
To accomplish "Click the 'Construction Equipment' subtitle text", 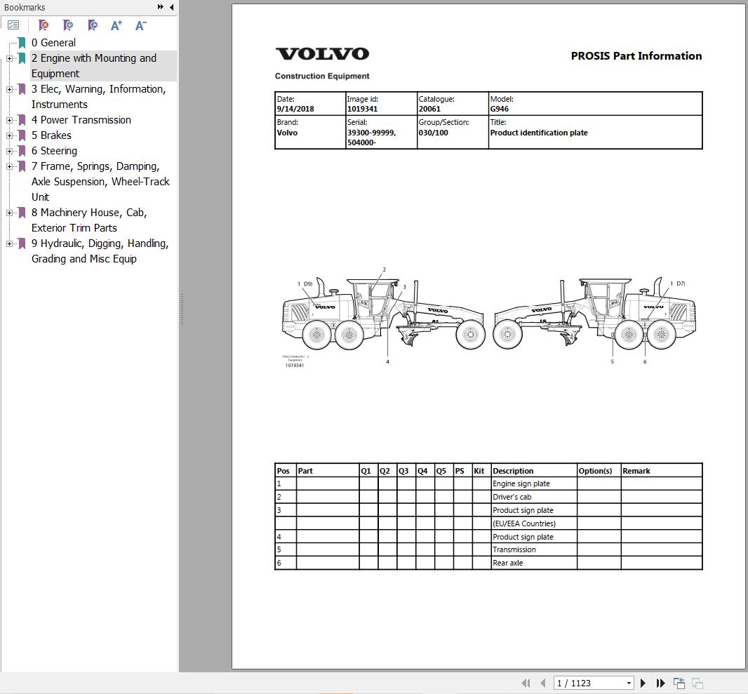I will (322, 76).
